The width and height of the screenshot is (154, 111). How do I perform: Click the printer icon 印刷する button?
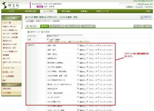(146, 17)
